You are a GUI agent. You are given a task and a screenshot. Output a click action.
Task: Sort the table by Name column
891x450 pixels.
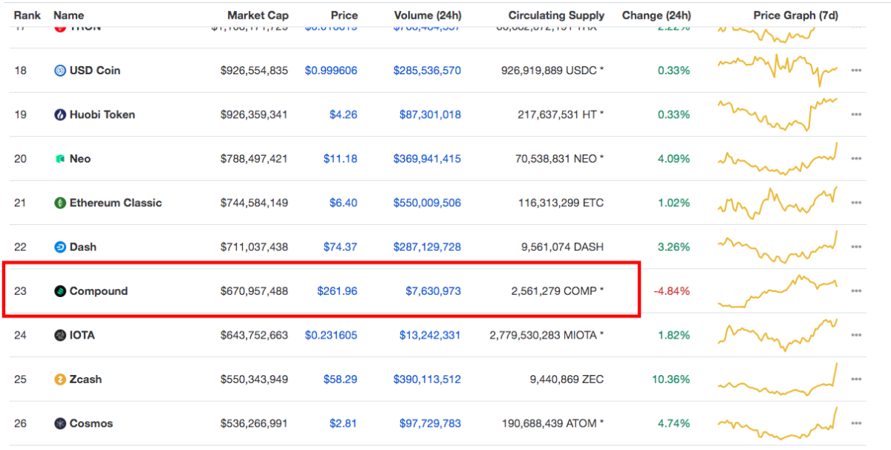pyautogui.click(x=69, y=15)
